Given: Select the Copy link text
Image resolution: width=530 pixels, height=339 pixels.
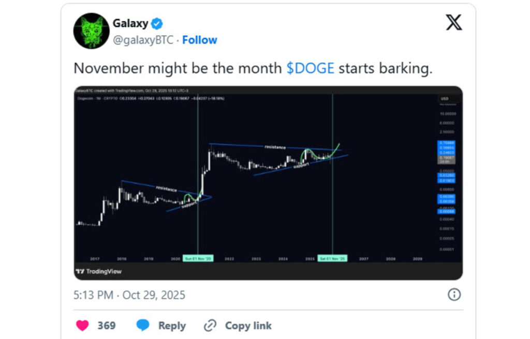Looking at the screenshot, I should click(x=248, y=326).
